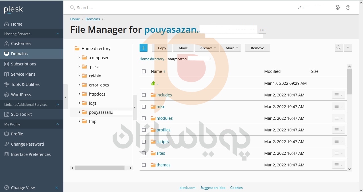Close the Change View banner X
The height and width of the screenshot is (192, 363).
(x=57, y=188)
